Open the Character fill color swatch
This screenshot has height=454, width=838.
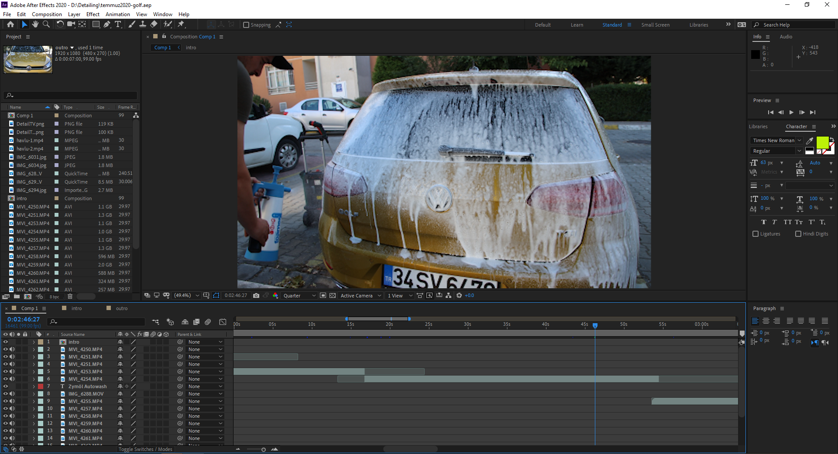[822, 142]
